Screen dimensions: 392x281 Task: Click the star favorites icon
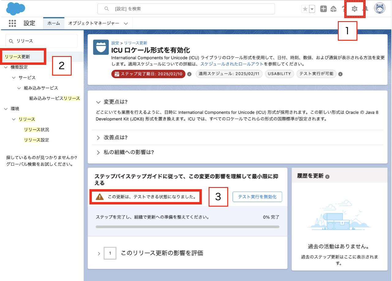point(306,9)
